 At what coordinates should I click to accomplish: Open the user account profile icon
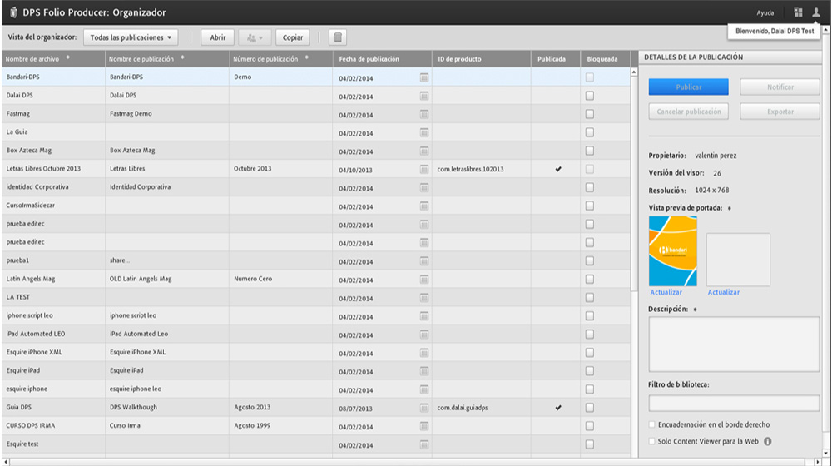pos(816,12)
